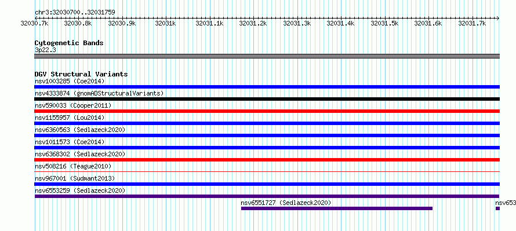
Task: Click the thin red nsv508216 (Teague2010) line
Action: click(267, 171)
